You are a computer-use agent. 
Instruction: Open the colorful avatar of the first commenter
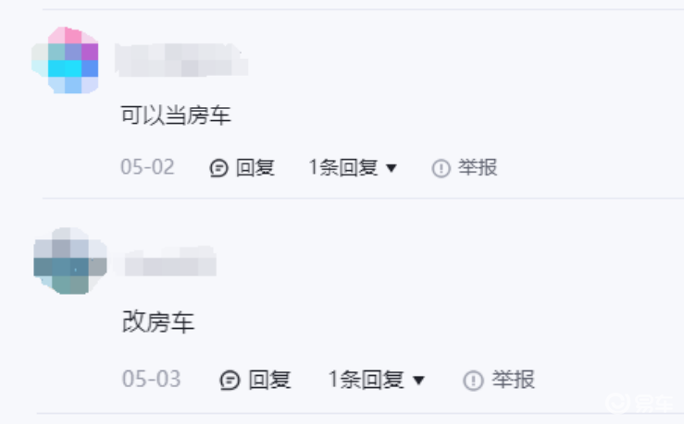[65, 60]
